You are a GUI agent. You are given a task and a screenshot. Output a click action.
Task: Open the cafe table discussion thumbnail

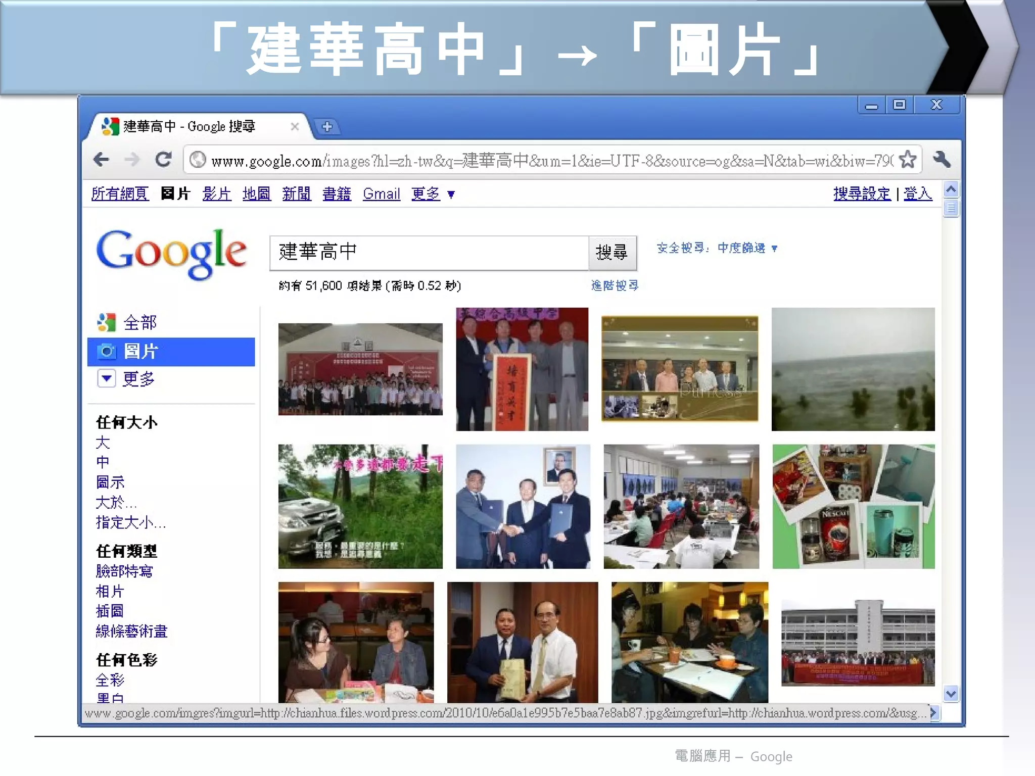690,643
